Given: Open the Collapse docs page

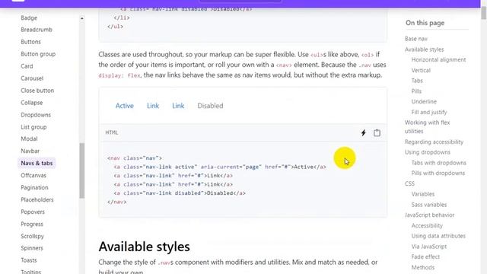Looking at the screenshot, I should point(32,103).
